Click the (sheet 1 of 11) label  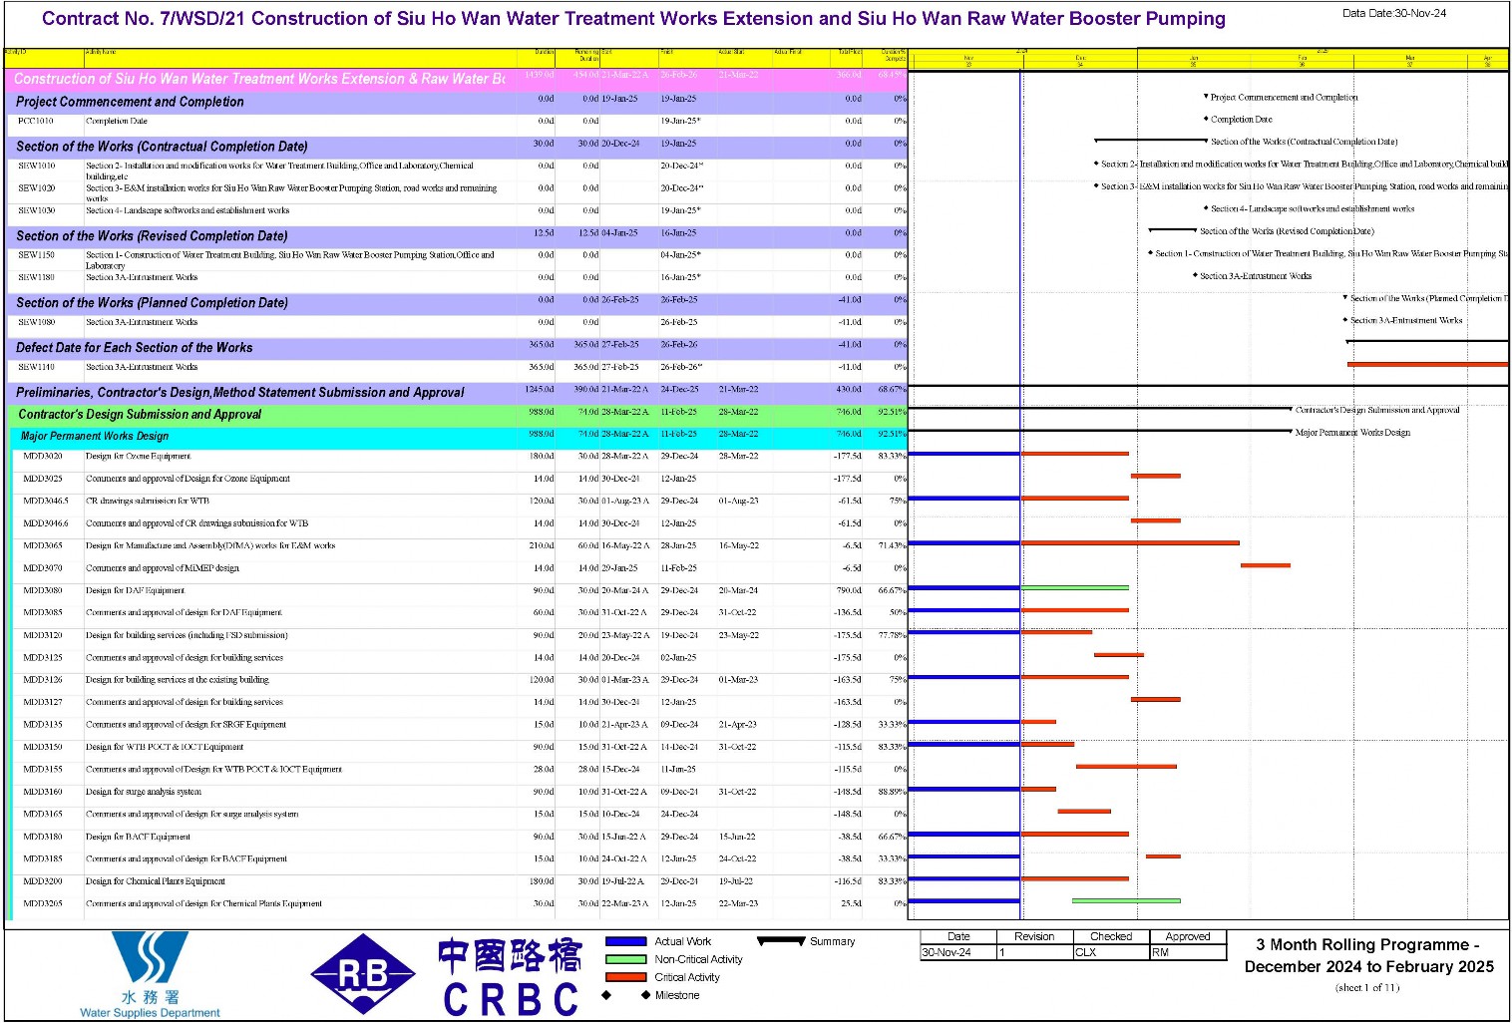point(1367,988)
